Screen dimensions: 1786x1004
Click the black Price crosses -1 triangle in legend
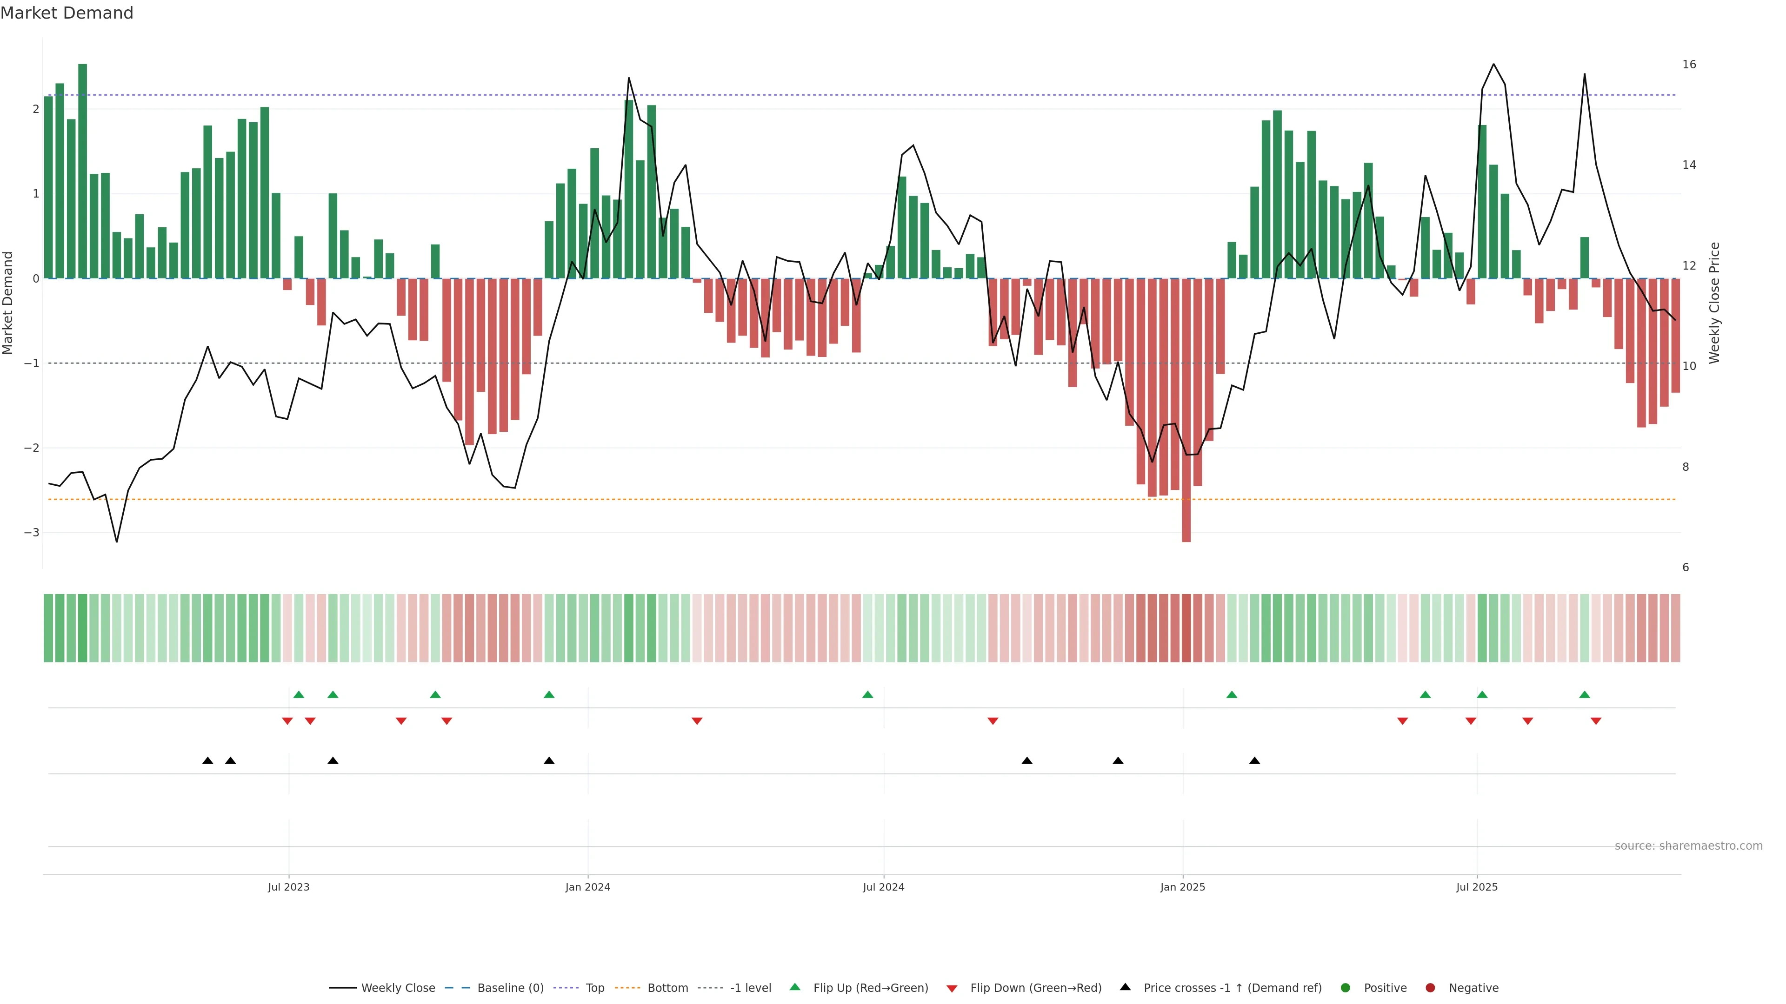pyautogui.click(x=1125, y=987)
